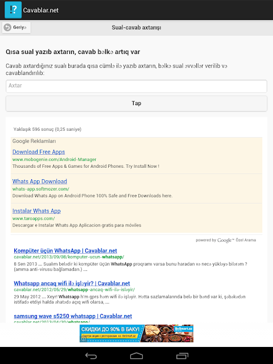Open the Download Free Apps ad link
This screenshot has height=364, width=273.
click(39, 152)
